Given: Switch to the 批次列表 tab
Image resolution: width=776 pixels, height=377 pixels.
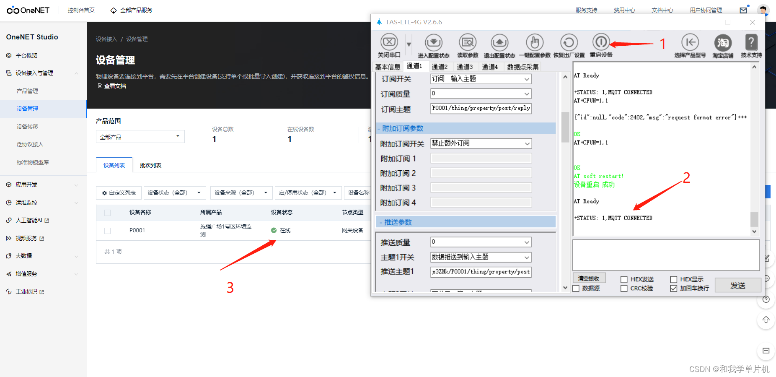Looking at the screenshot, I should (151, 165).
